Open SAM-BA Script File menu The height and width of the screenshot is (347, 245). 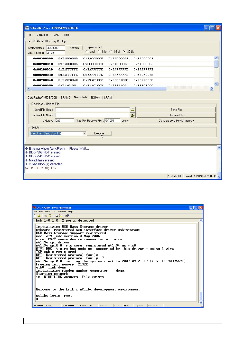(42, 35)
